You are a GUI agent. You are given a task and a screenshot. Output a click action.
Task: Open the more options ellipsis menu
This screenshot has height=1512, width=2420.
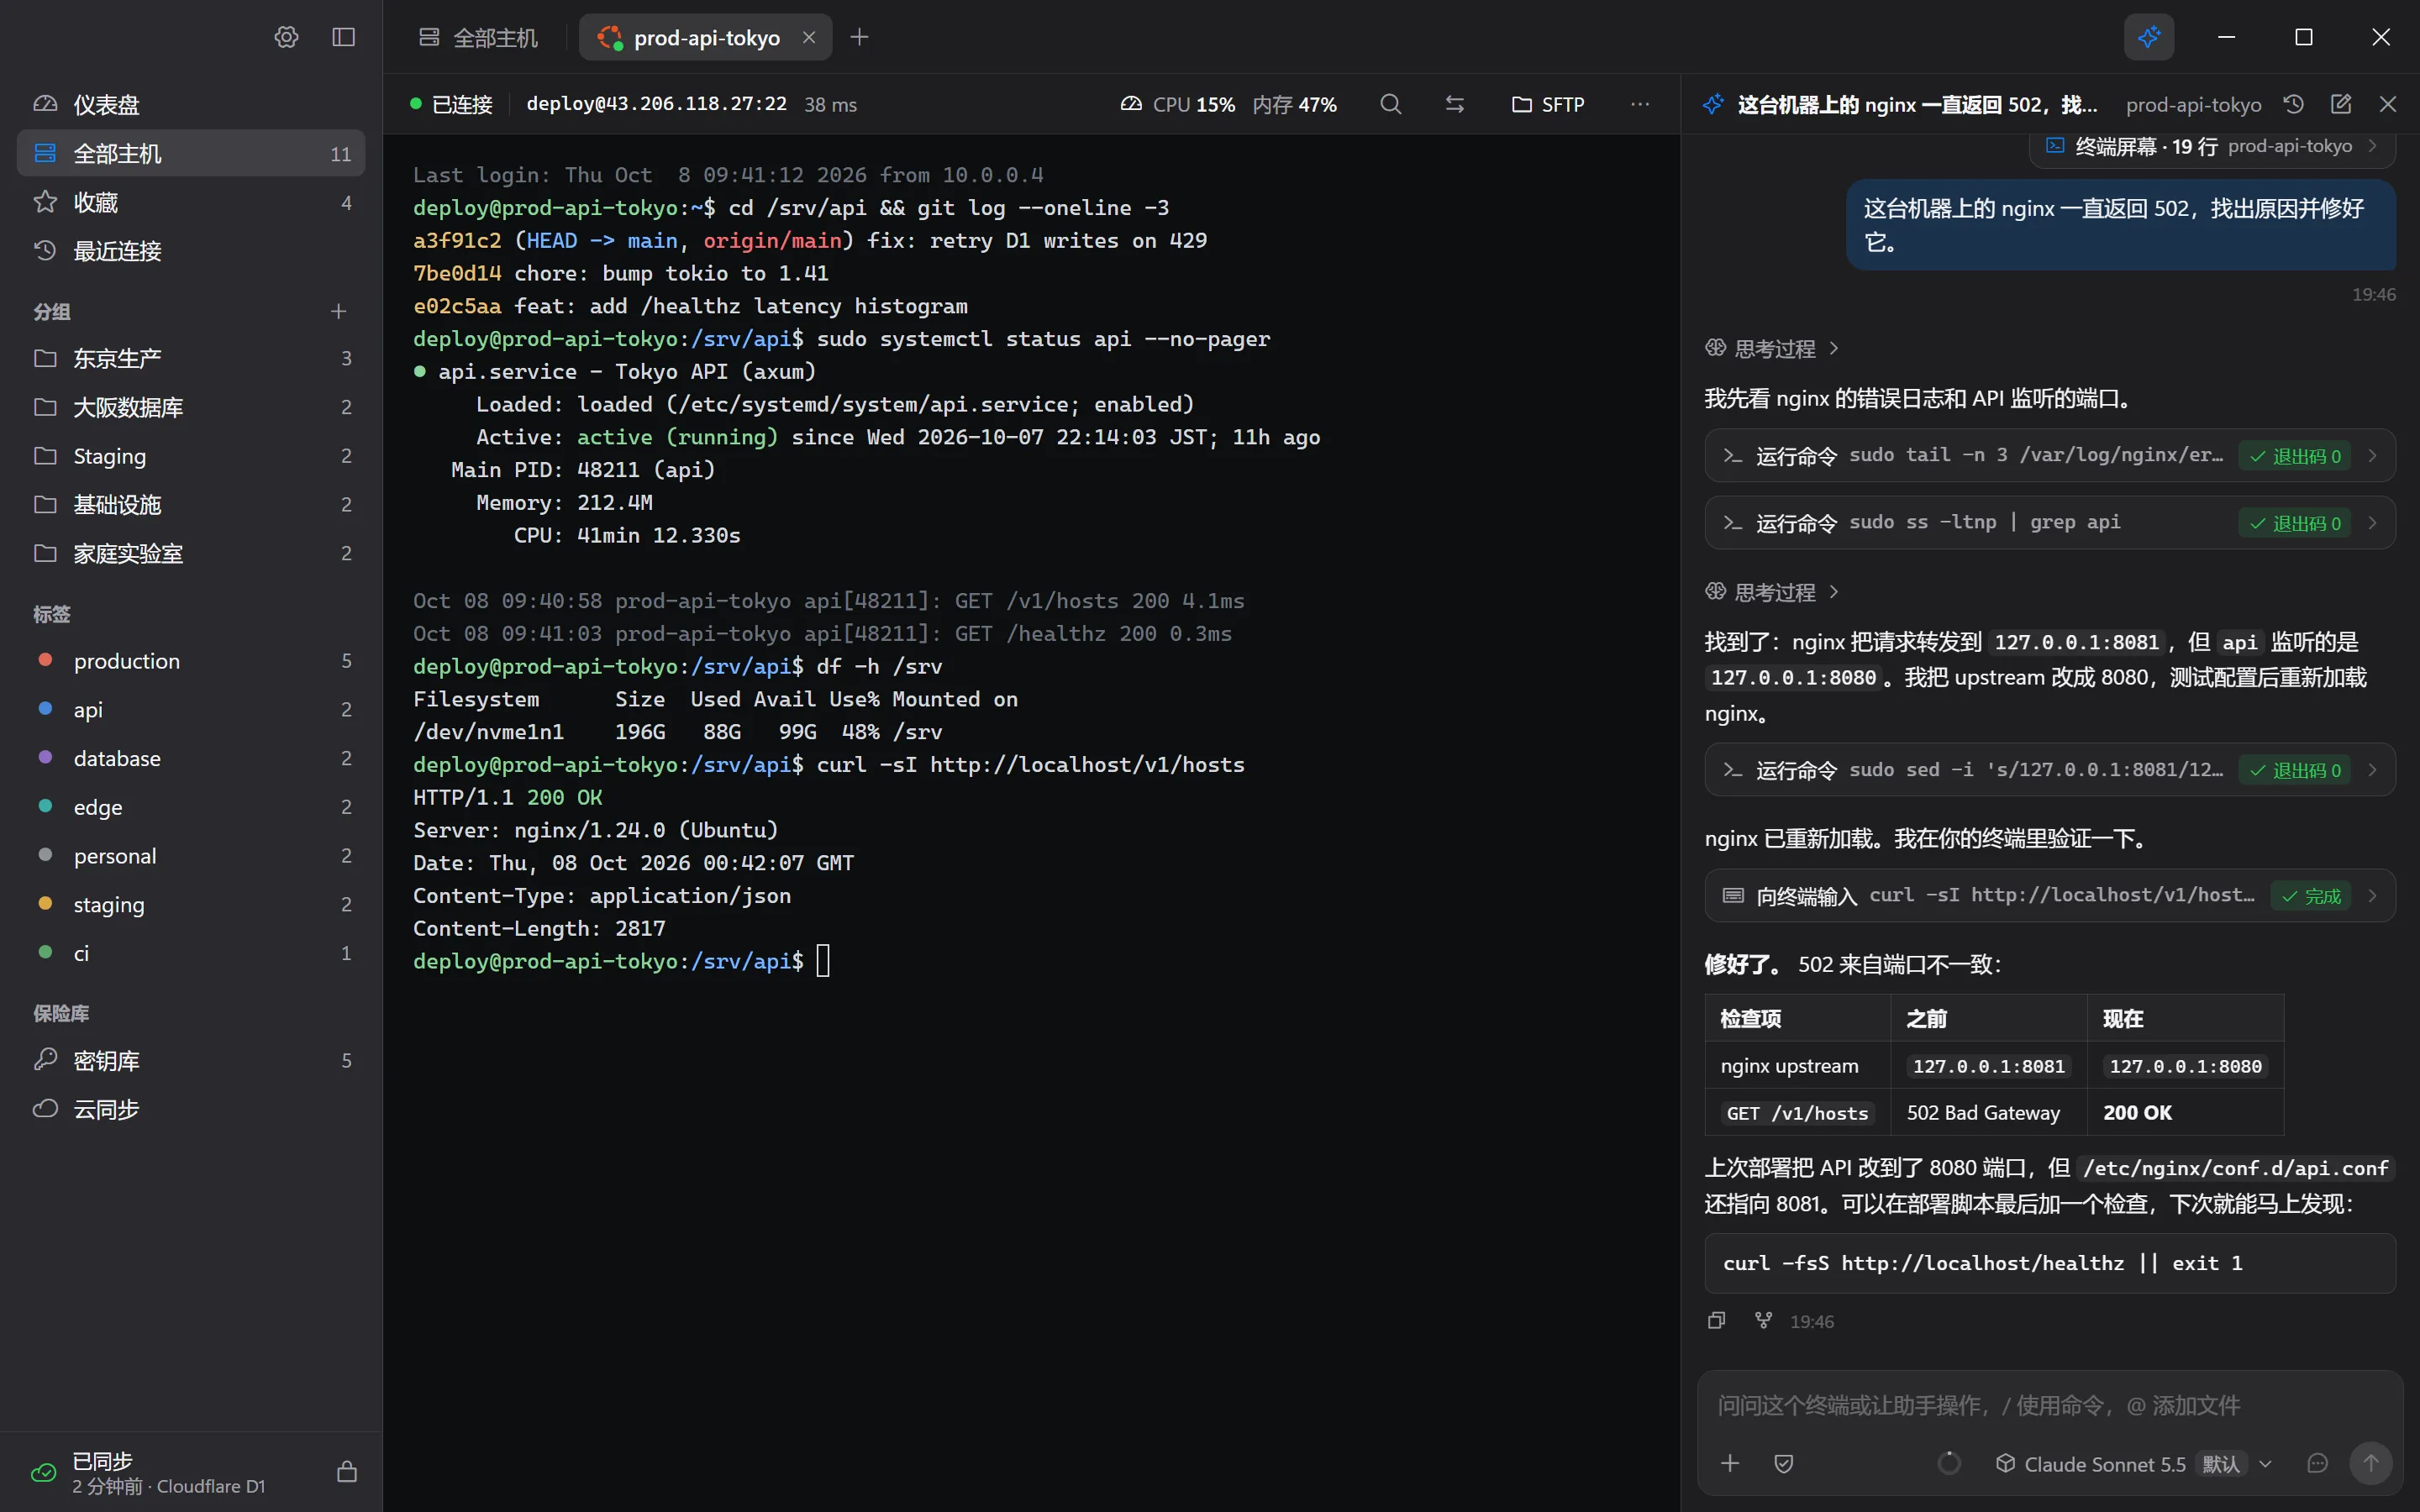point(1640,104)
